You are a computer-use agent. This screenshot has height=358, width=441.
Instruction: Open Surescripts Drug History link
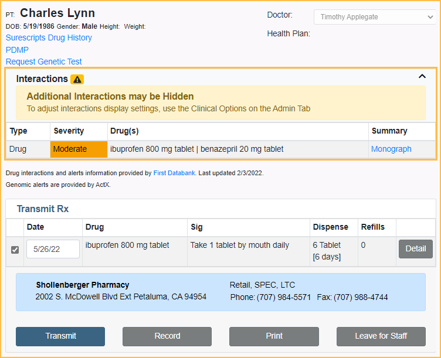pos(49,37)
